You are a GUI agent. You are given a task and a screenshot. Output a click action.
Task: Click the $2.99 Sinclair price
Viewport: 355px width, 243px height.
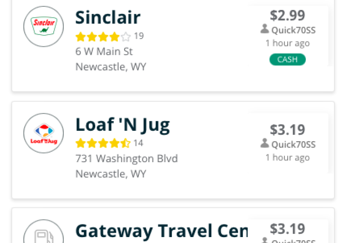click(287, 15)
